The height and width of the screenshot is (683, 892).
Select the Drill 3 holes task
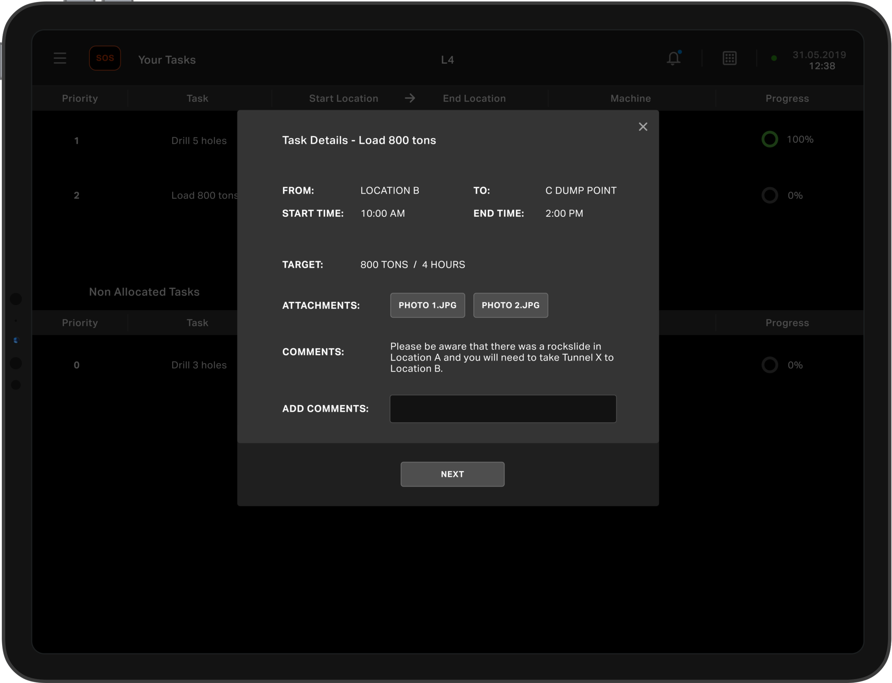pos(198,365)
